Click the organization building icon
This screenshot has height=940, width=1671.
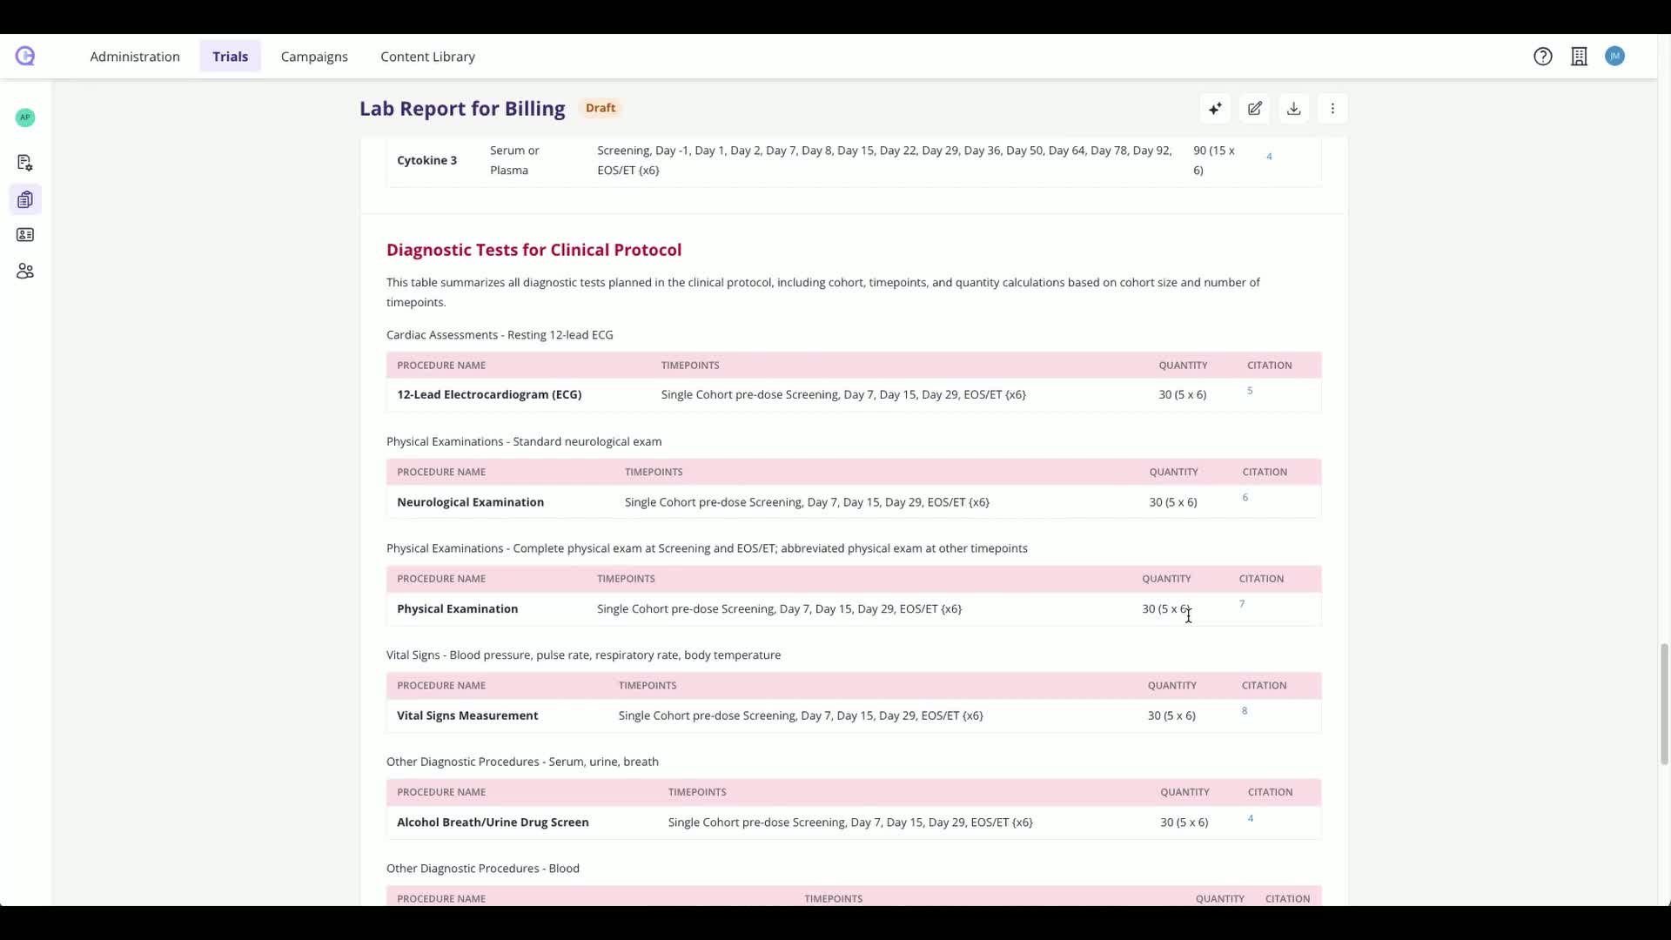[1579, 57]
